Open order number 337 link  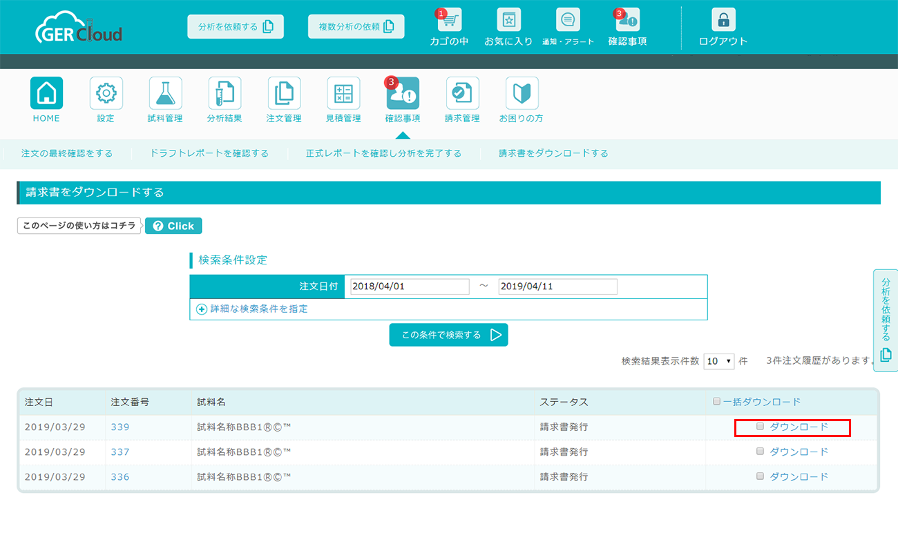[x=120, y=452]
